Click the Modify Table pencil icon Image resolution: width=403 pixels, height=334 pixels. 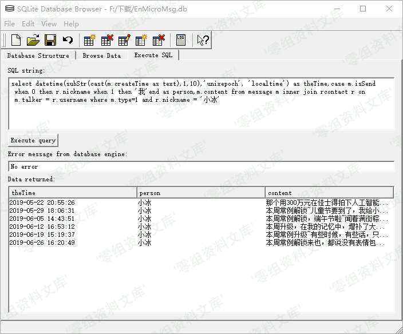pyautogui.click(x=124, y=40)
